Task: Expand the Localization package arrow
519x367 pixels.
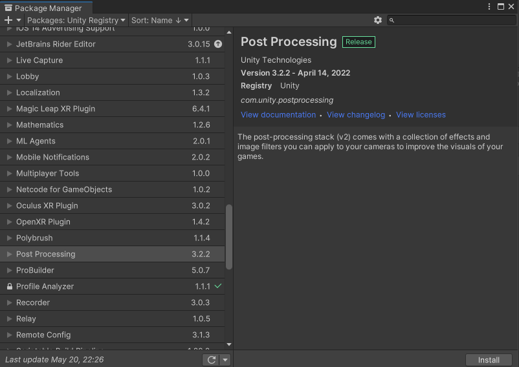Action: pyautogui.click(x=9, y=92)
